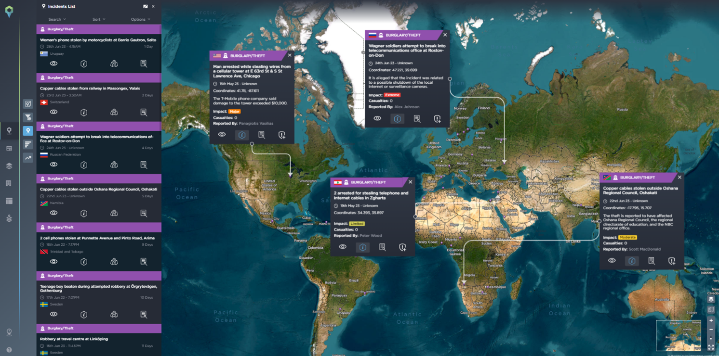Pop out the Incidents List panel
The image size is (719, 356).
coord(146,6)
